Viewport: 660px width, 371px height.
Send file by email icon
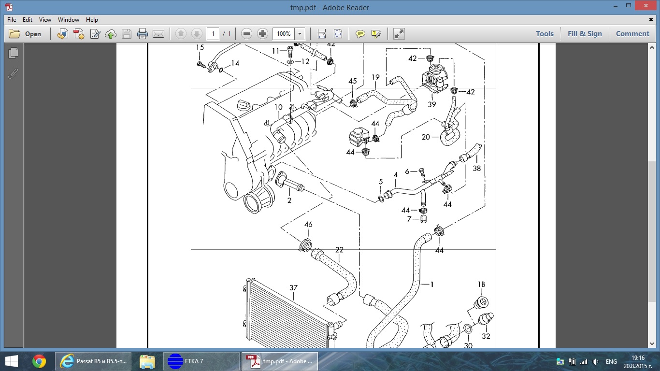(158, 34)
